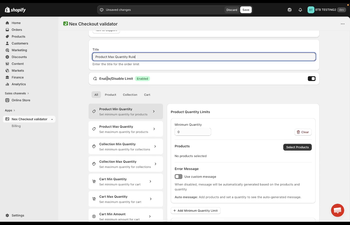Viewport: 350px width, 225px height.
Task: Click the 'Unsaved changes' label
Action: 118,10
